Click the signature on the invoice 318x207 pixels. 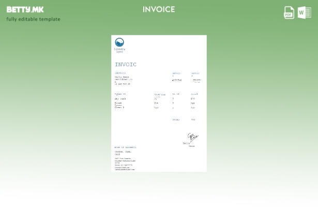coord(192,138)
